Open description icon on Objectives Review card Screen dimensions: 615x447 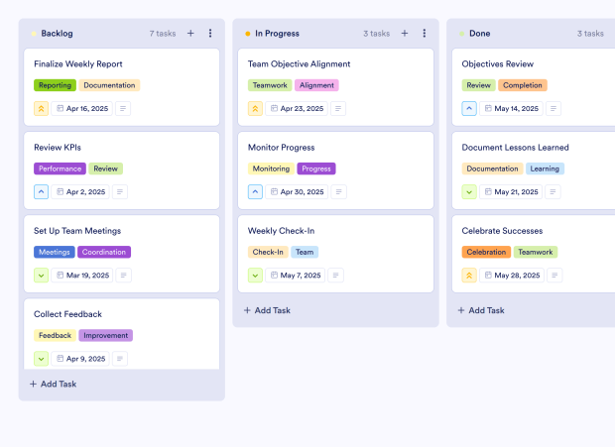coord(553,109)
